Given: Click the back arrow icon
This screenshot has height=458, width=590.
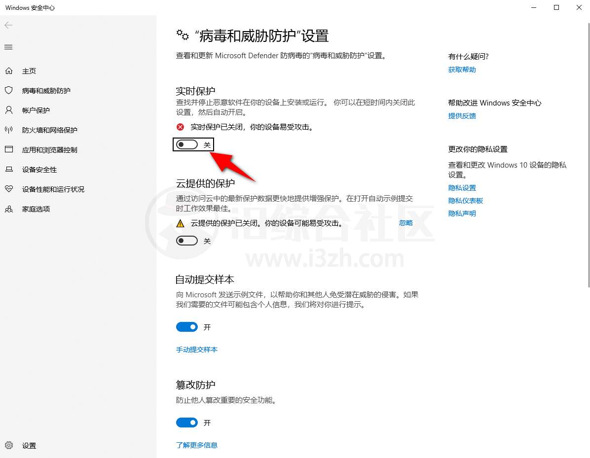Looking at the screenshot, I should click(8, 25).
